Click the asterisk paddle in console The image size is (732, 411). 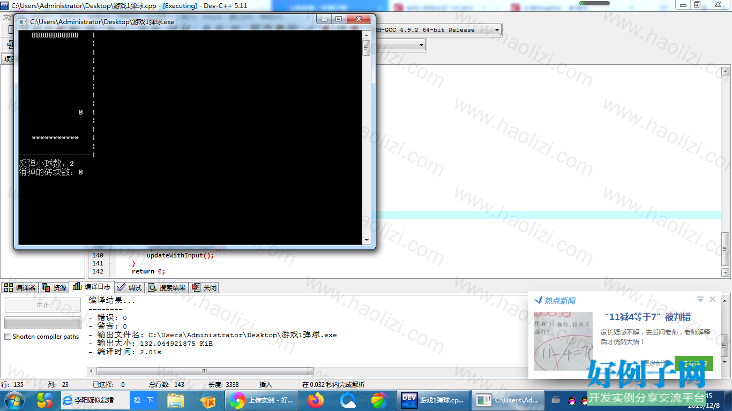[55, 138]
